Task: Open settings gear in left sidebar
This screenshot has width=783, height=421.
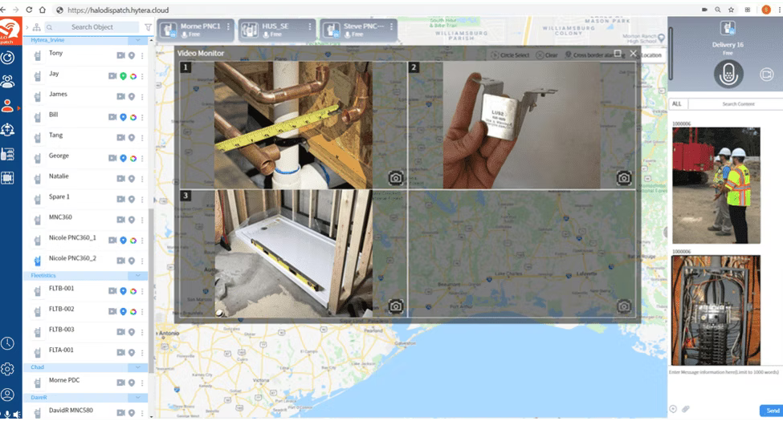Action: [x=7, y=369]
